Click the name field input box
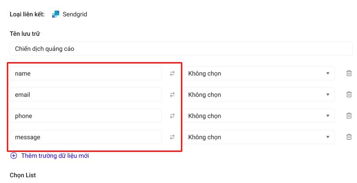This screenshot has width=357, height=183. coord(86,73)
